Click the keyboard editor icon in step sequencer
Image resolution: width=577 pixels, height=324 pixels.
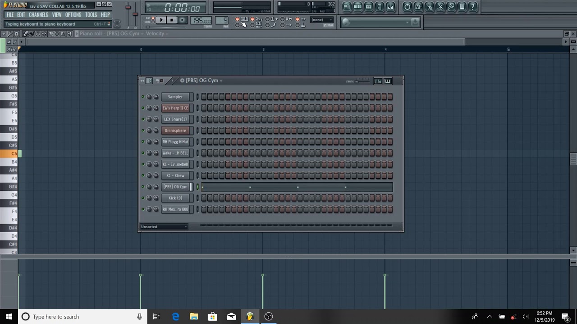(x=388, y=81)
